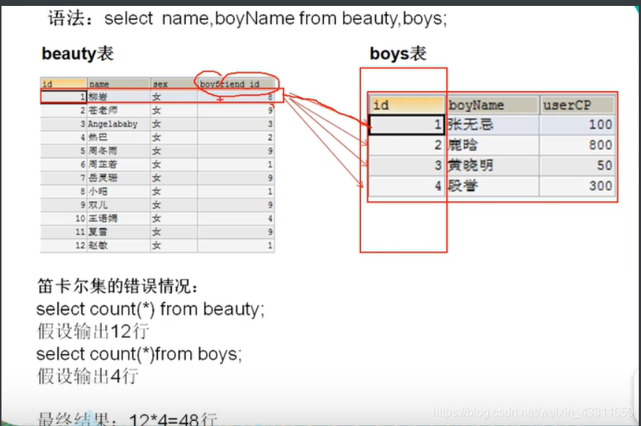This screenshot has width=641, height=426.
Task: Click the syntax line 'select name,boyName from beauty,boys;'
Action: point(276,19)
